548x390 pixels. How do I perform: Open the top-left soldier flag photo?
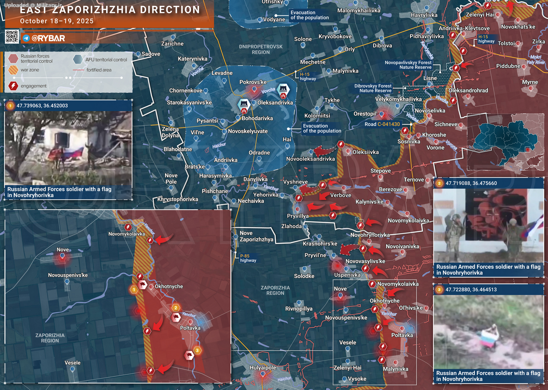click(x=68, y=148)
